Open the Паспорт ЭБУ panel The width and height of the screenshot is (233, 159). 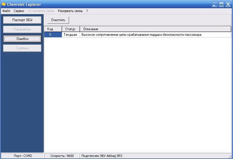22,20
